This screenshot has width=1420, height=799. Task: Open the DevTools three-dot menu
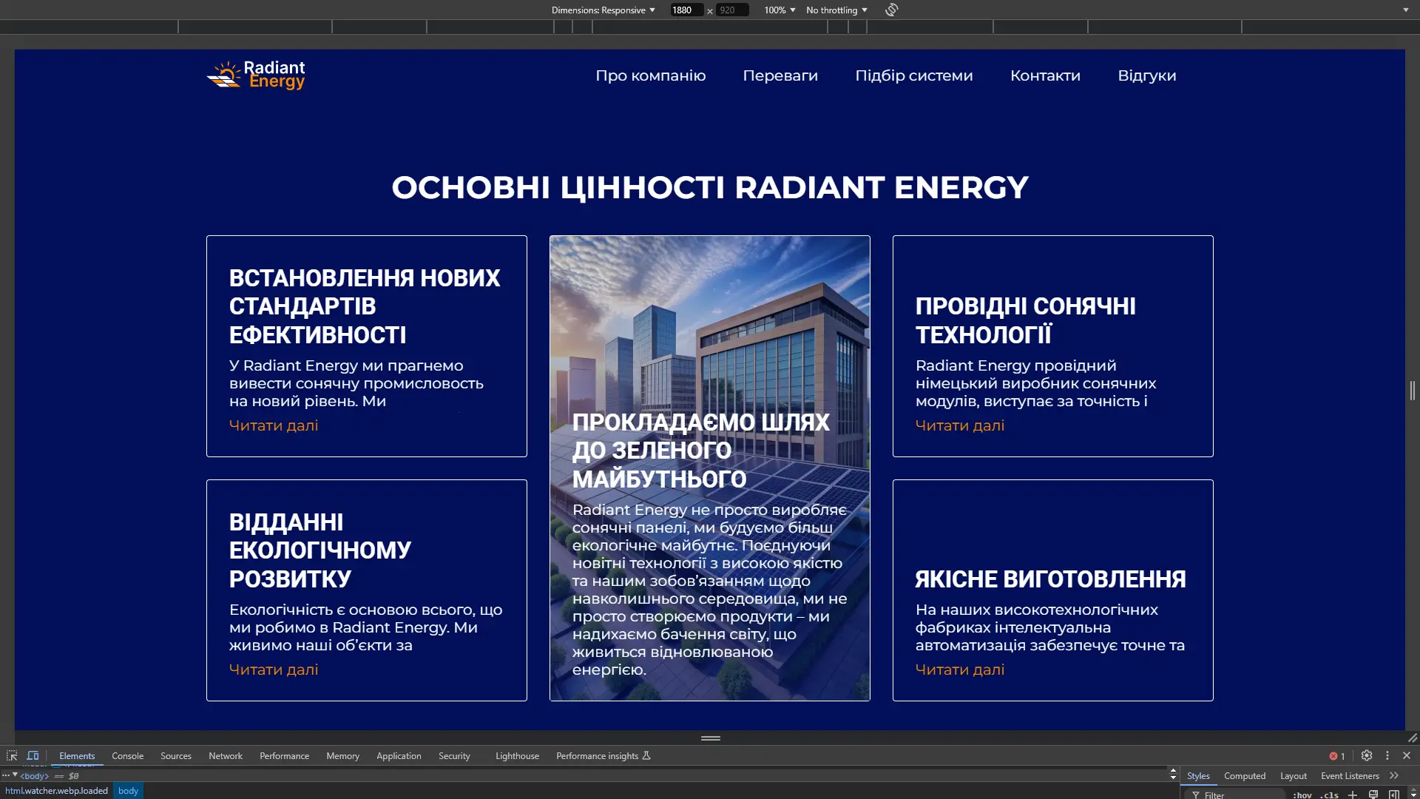point(1387,755)
